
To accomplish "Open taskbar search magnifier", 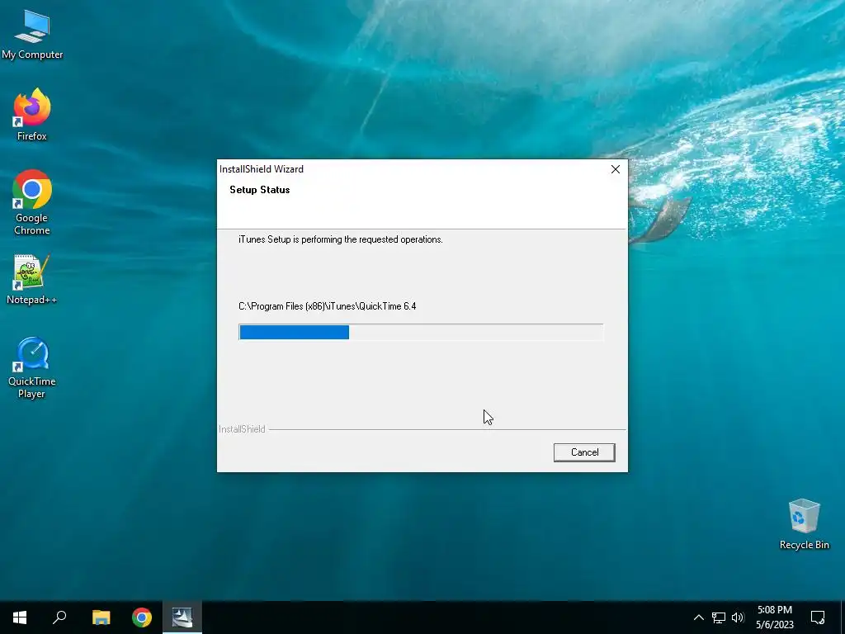I will pyautogui.click(x=59, y=617).
